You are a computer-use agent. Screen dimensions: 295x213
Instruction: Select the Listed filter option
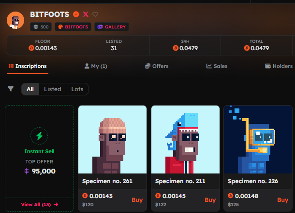pyautogui.click(x=53, y=89)
